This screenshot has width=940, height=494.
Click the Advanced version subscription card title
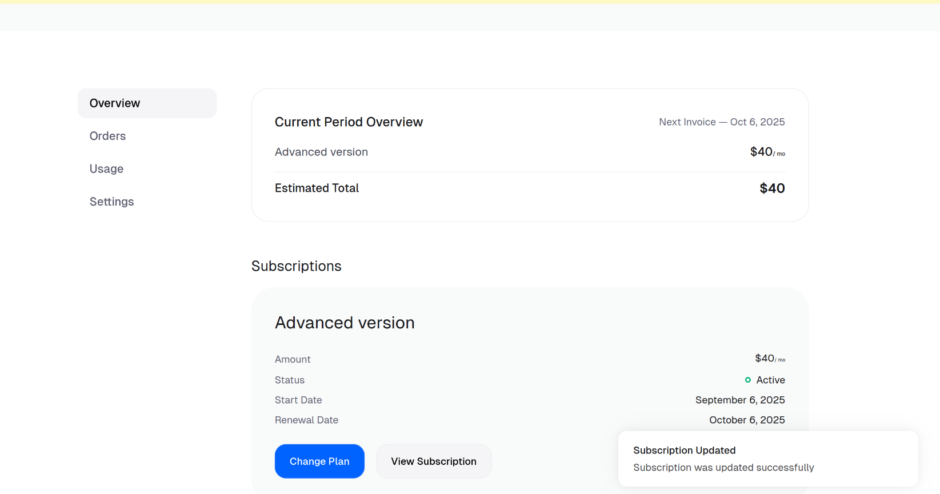coord(345,323)
